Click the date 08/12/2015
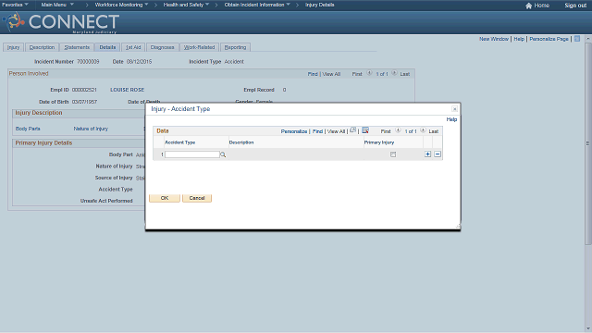Image resolution: width=592 pixels, height=333 pixels. 139,62
